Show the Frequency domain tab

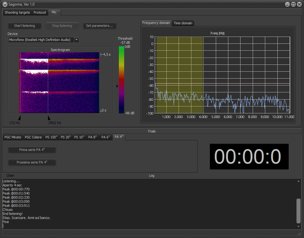pyautogui.click(x=156, y=23)
